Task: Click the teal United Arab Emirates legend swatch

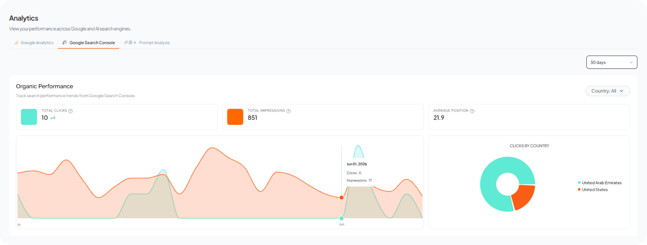Action: pyautogui.click(x=580, y=183)
